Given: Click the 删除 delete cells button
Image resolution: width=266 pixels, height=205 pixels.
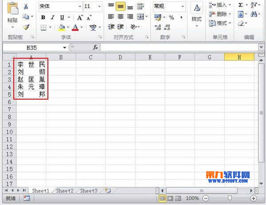Looking at the screenshot, I should point(220,14).
